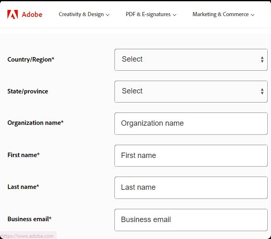Focus the Business email input field

tap(191, 220)
